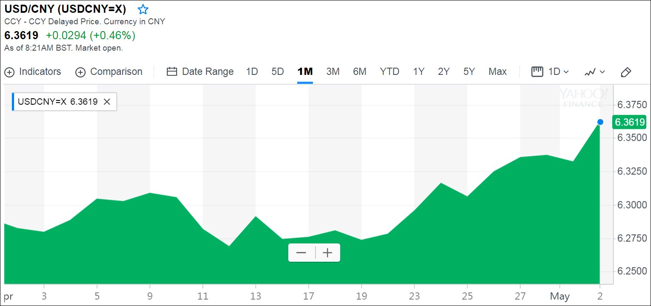
Task: Switch to the 5D range
Action: 278,71
